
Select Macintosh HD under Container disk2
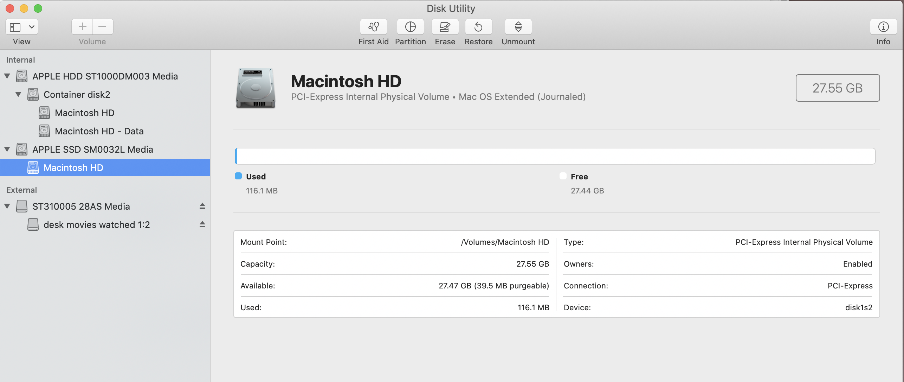pos(84,113)
